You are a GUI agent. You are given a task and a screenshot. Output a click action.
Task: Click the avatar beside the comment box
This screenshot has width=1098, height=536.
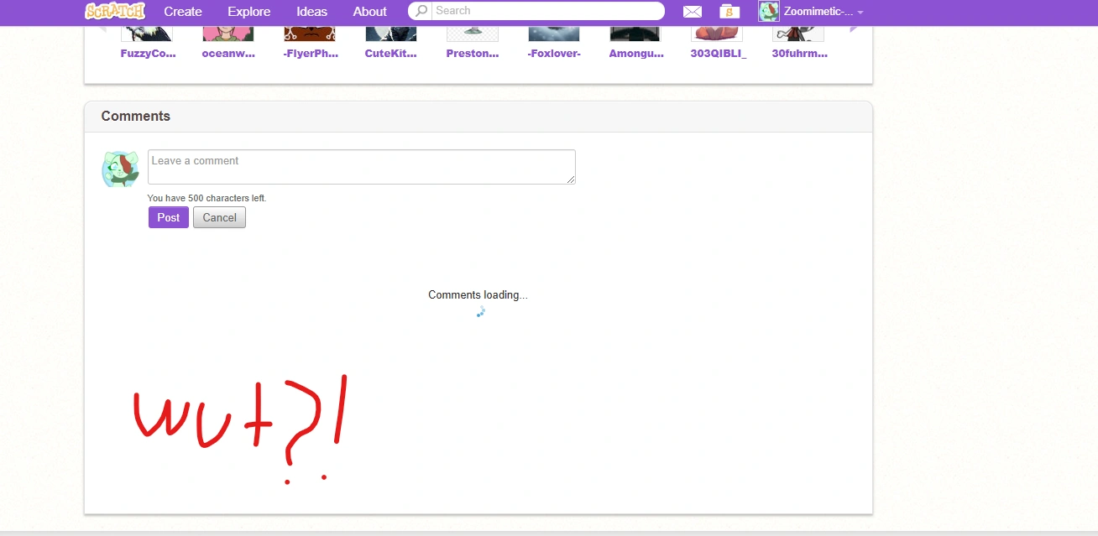120,169
